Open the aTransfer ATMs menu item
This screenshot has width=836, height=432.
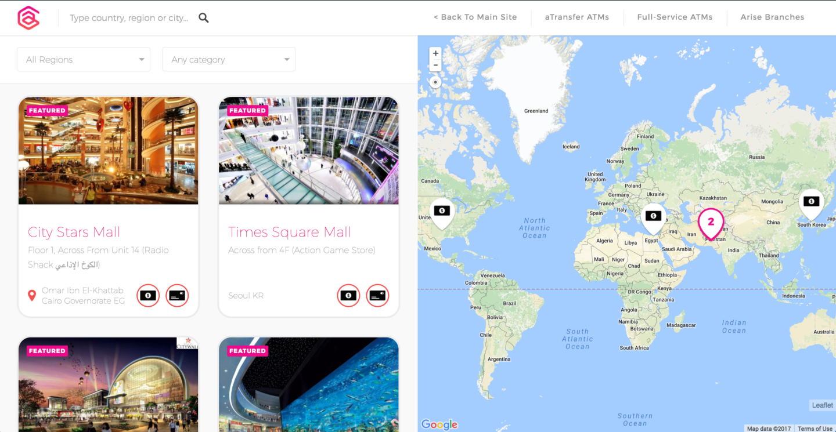[577, 17]
